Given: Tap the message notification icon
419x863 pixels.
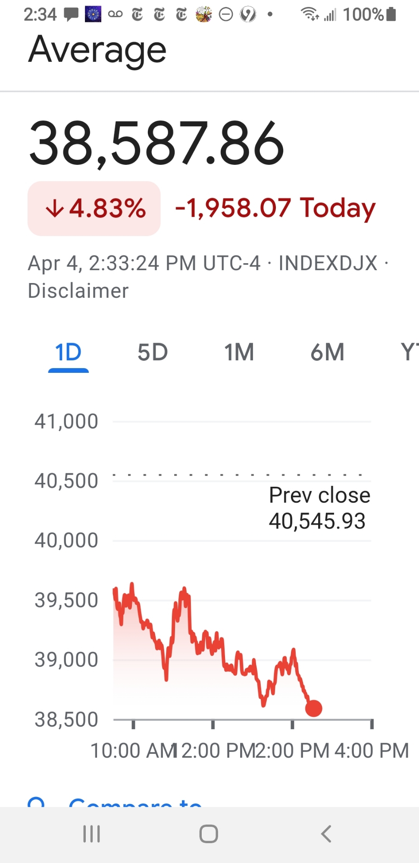Looking at the screenshot, I should pyautogui.click(x=71, y=15).
